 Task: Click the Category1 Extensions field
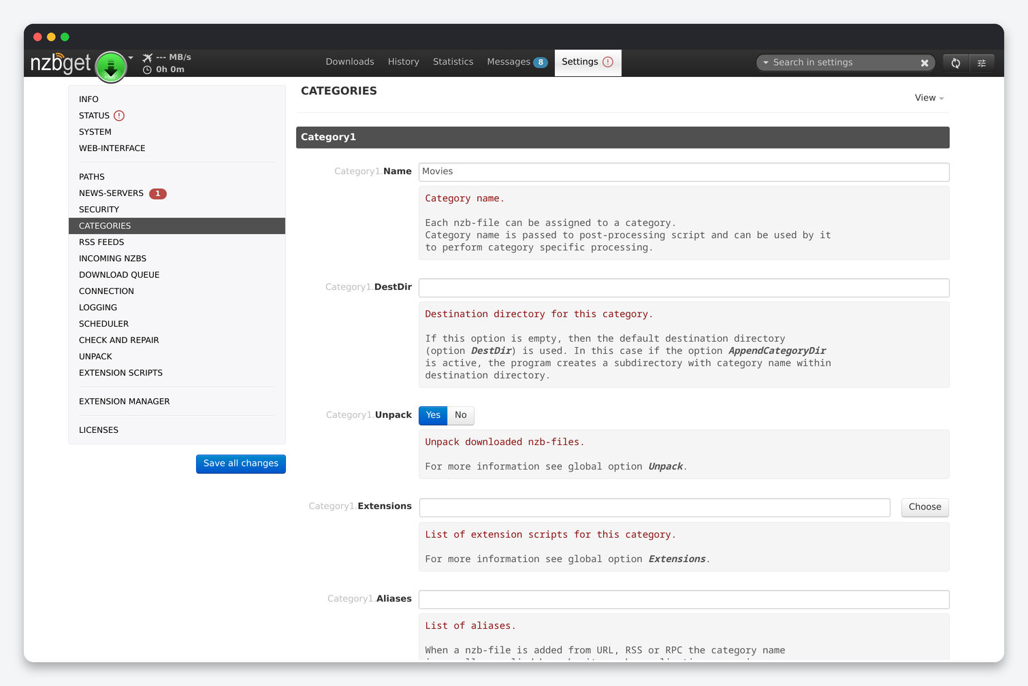coord(654,507)
